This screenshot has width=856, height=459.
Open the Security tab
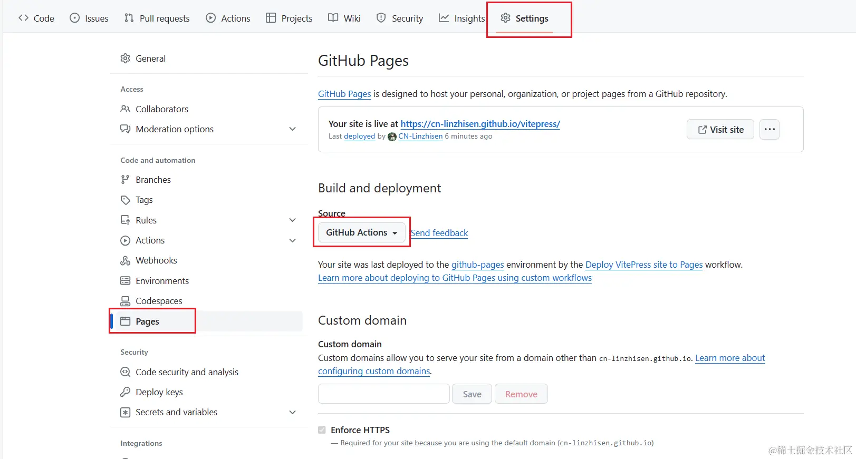400,18
